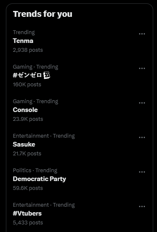The height and width of the screenshot is (232, 157).
Task: Open more options for #ゼンゼロ trend
Action: [142, 68]
